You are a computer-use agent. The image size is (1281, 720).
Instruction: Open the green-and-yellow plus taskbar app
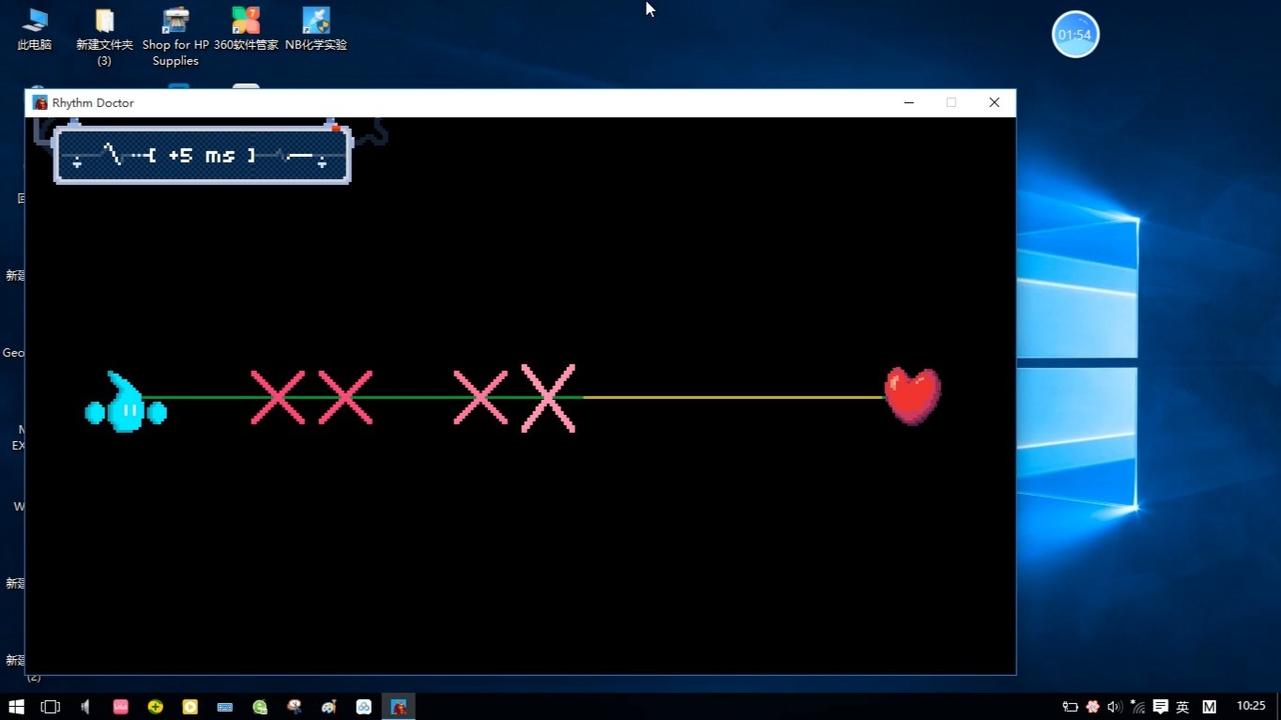click(x=156, y=707)
